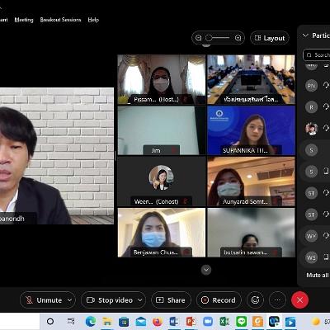Viewport: 330px width, 330px height.
Task: Show next page of video tiles
Action: click(x=206, y=270)
